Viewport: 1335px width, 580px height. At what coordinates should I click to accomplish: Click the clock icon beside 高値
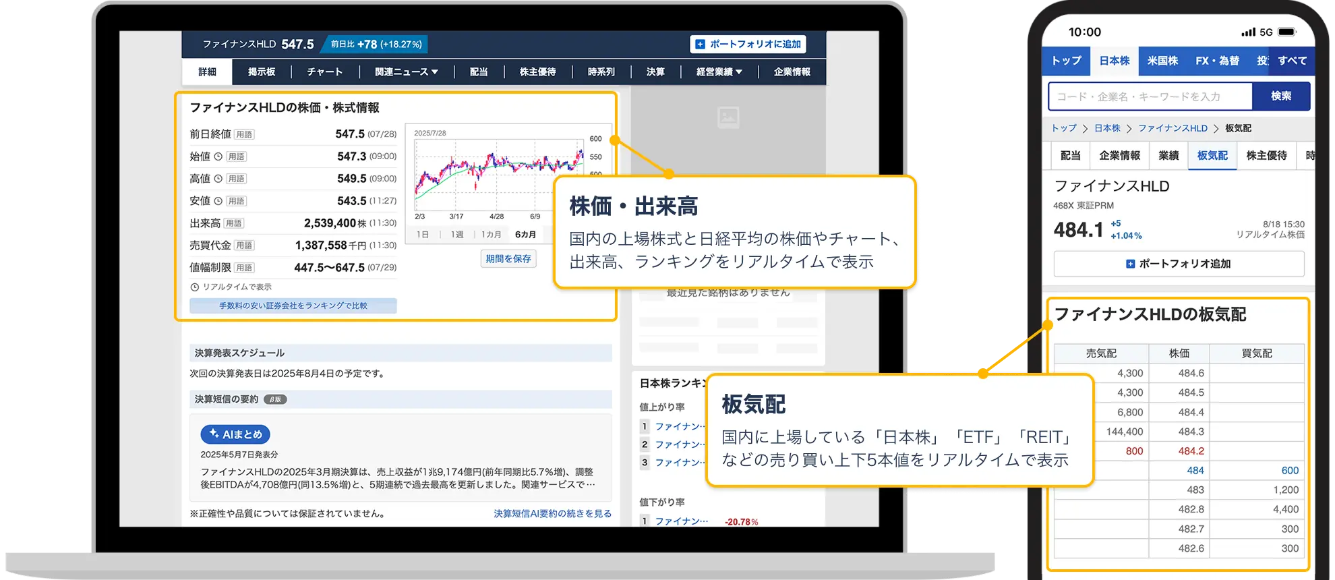pyautogui.click(x=218, y=179)
